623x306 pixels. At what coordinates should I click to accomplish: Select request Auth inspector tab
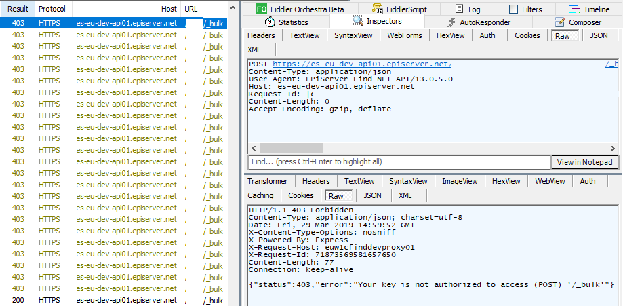coord(487,35)
